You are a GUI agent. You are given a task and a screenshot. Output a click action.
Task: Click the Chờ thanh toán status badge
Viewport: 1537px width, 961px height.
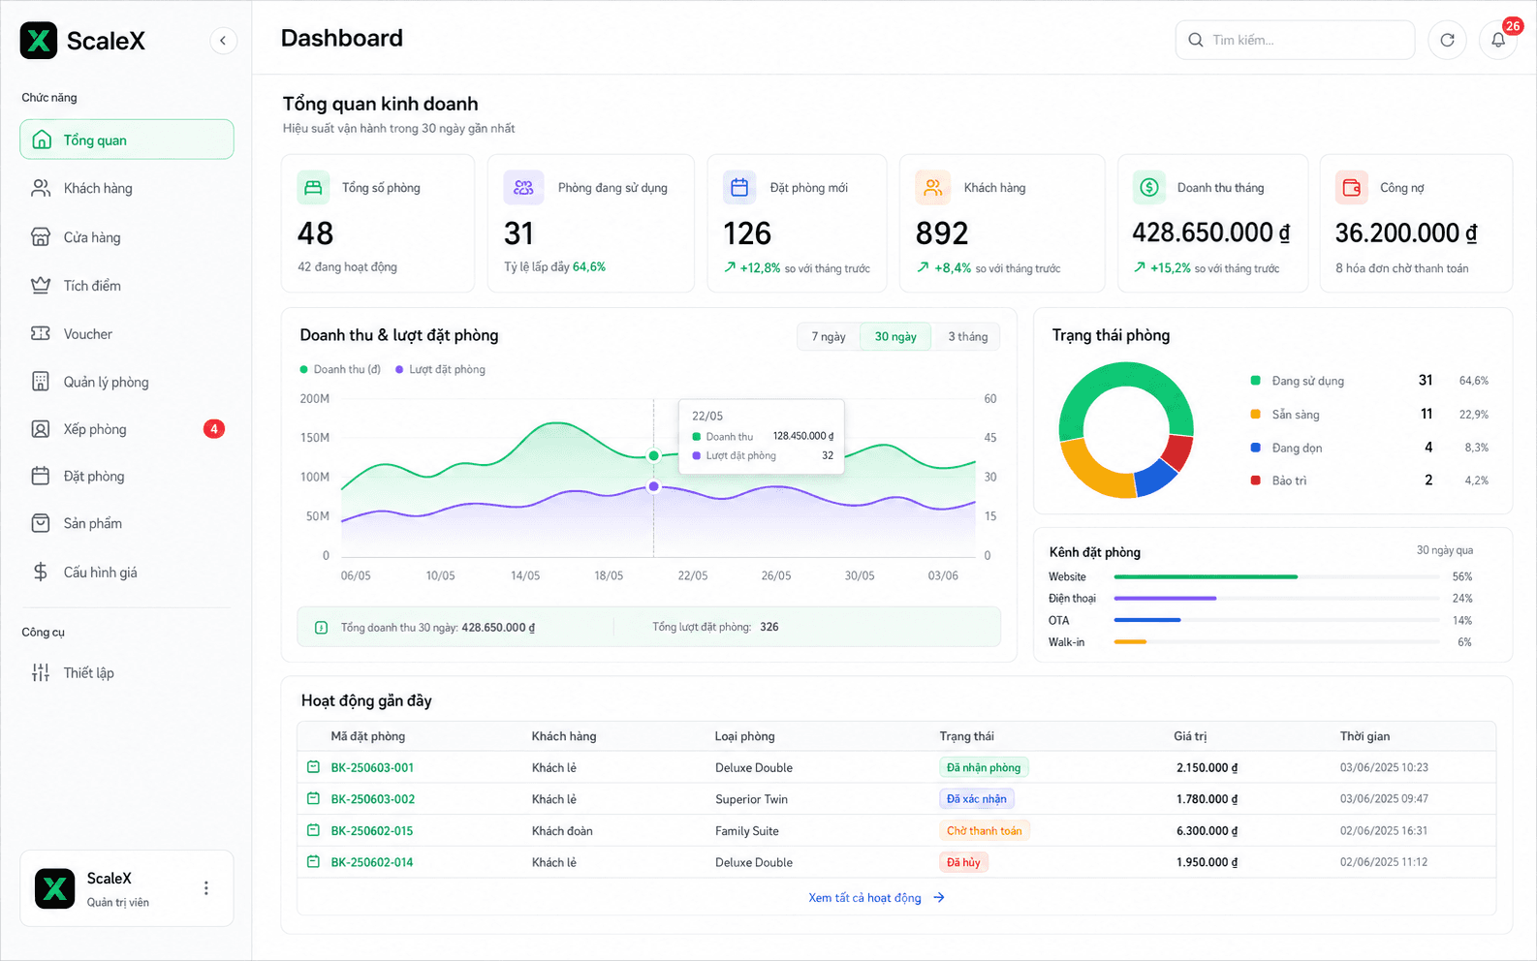pos(985,831)
